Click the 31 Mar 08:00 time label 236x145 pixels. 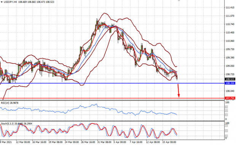(104, 142)
